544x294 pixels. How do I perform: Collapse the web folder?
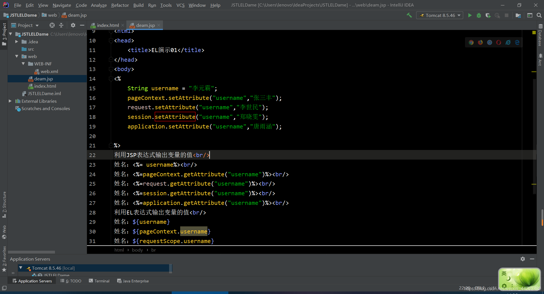pos(17,56)
